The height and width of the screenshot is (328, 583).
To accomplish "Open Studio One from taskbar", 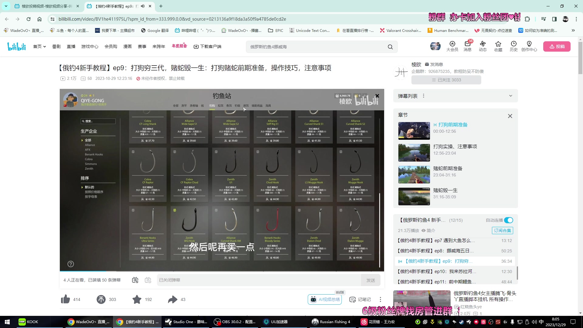I will tap(186, 322).
